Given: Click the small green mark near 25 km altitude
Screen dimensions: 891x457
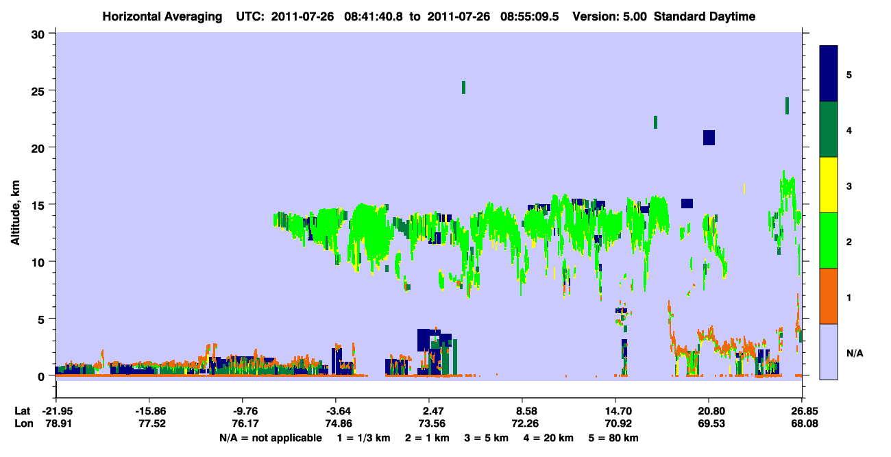Looking at the screenshot, I should 464,87.
